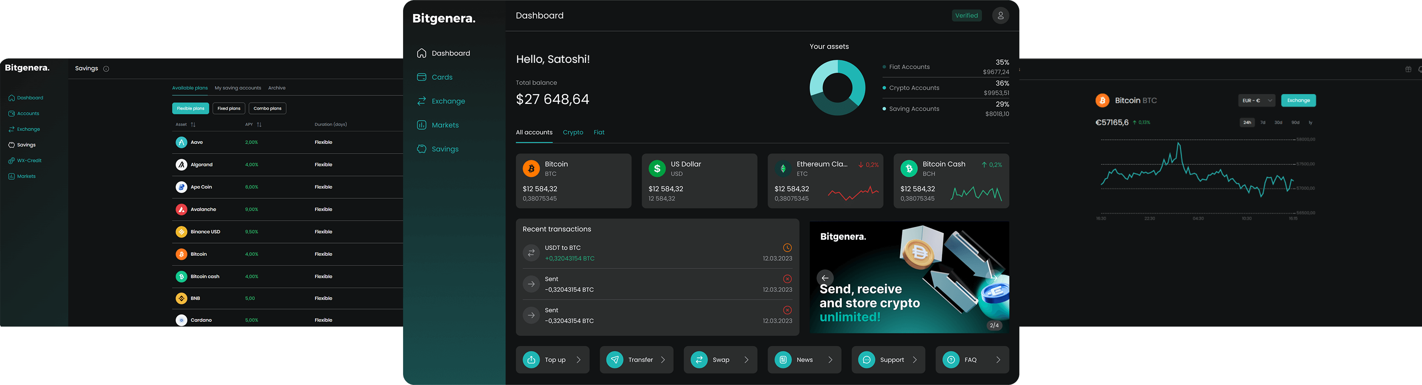Open Exchange in the center sidebar
1422x385 pixels.
pyautogui.click(x=441, y=101)
